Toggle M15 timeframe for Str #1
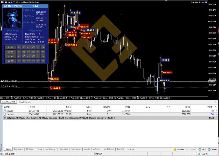 (29, 47)
